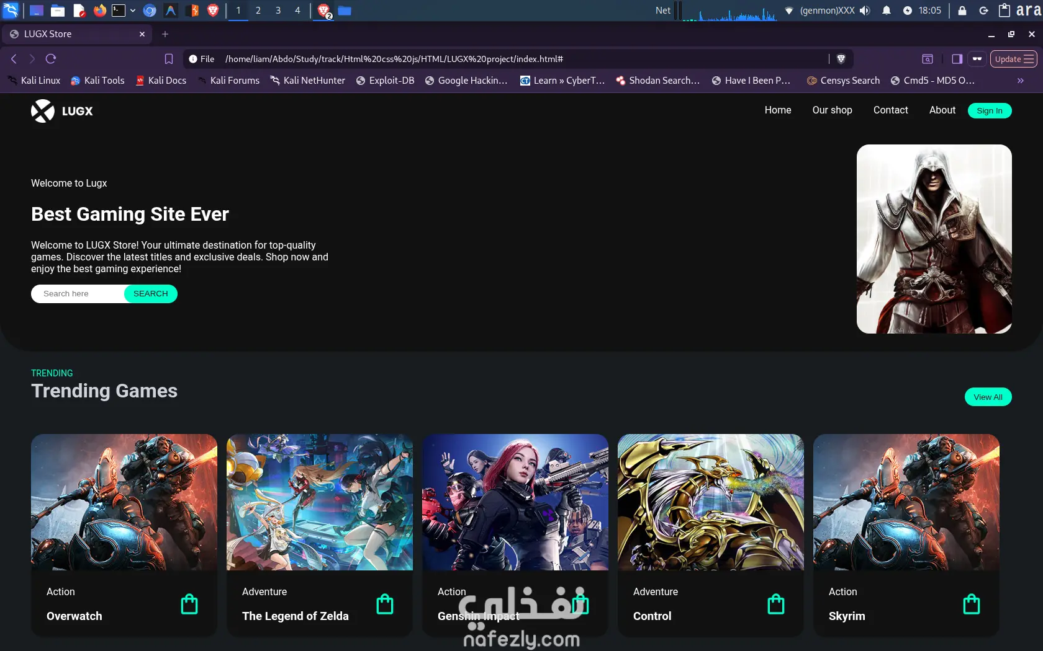Open the blue folder window in taskbar
This screenshot has height=651, width=1043.
tap(345, 11)
